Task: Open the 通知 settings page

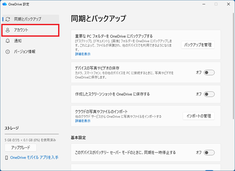Action: click(31, 41)
